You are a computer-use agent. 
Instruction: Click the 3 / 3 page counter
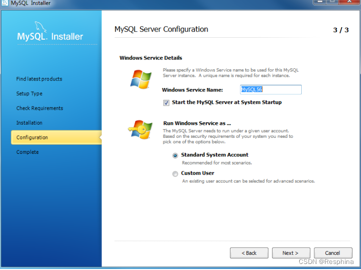click(x=341, y=30)
